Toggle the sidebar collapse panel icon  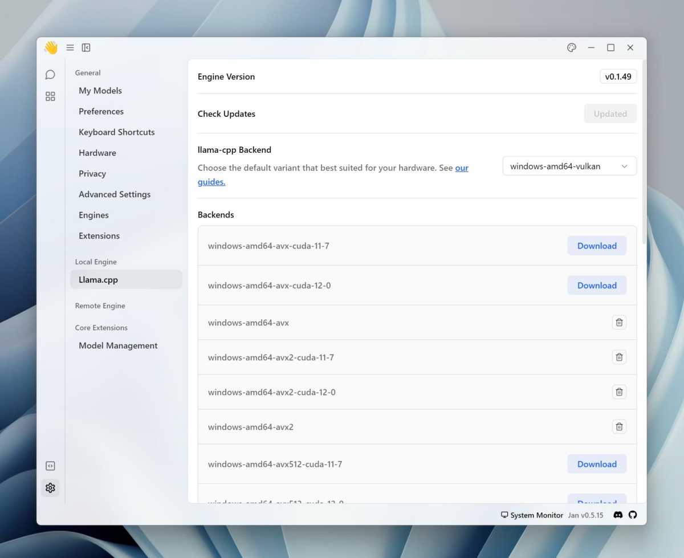coord(86,48)
